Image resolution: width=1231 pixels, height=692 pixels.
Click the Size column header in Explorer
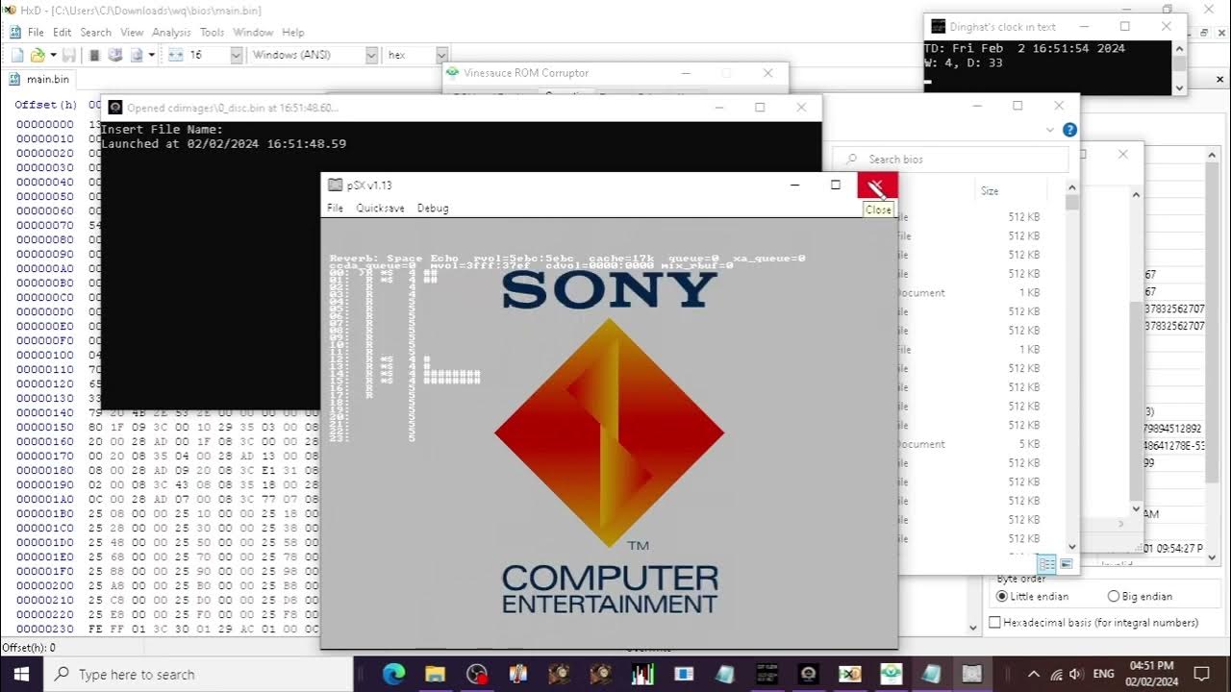pos(991,191)
